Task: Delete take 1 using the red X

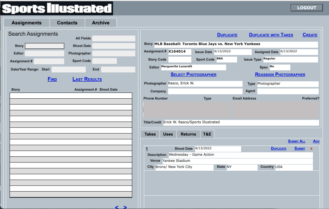Action: 311,148
